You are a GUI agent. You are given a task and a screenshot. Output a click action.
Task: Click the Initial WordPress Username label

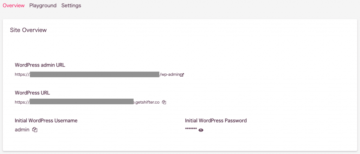click(46, 121)
